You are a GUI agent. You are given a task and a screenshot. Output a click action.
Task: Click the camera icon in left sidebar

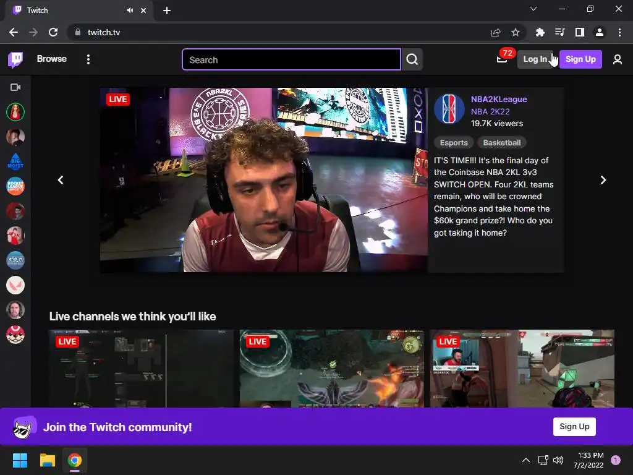tap(15, 87)
